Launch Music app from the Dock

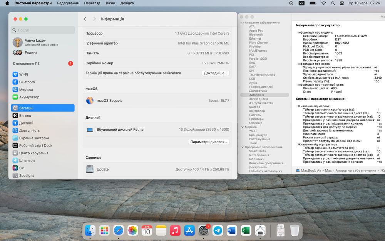(175, 231)
